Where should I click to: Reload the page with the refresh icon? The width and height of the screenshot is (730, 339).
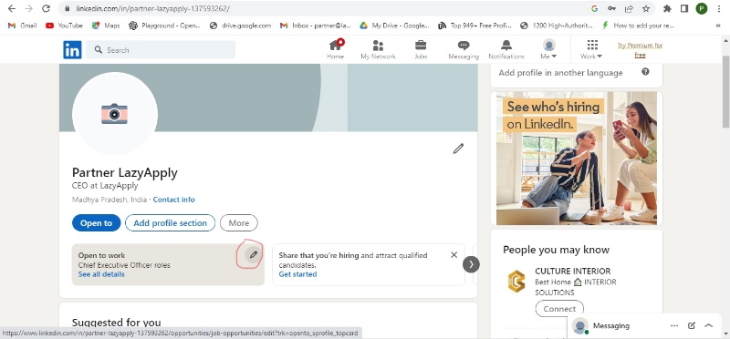point(46,8)
